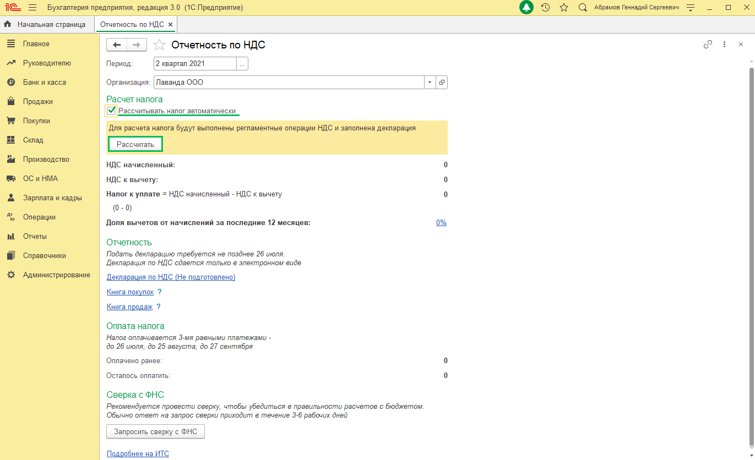The image size is (755, 460).
Task: Click the notifications bell icon
Action: click(x=526, y=8)
